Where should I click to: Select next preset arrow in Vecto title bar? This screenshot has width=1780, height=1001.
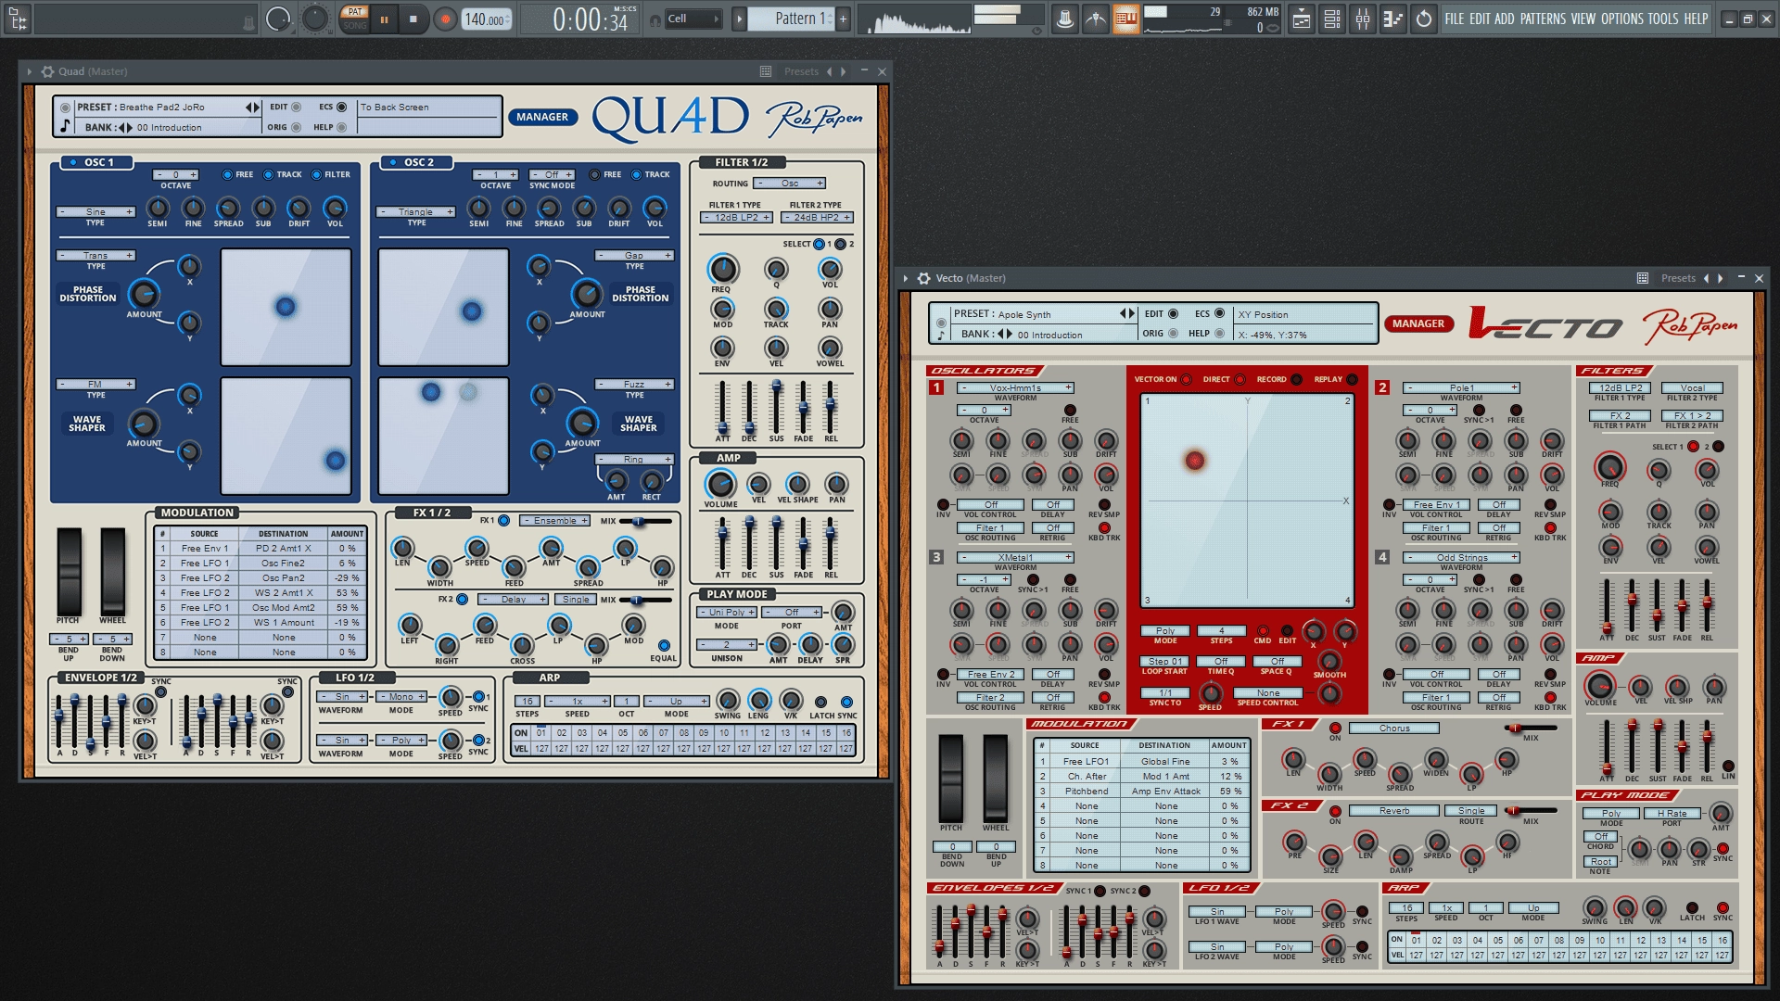[x=1721, y=278]
